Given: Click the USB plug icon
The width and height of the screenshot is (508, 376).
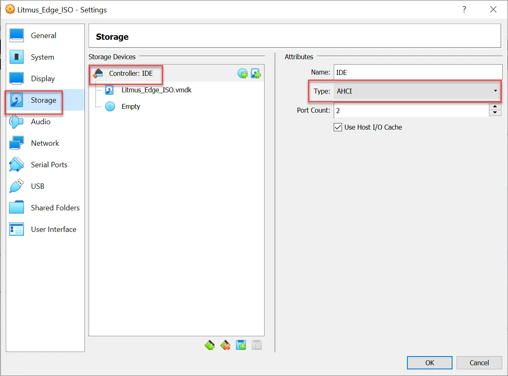Looking at the screenshot, I should click(17, 186).
